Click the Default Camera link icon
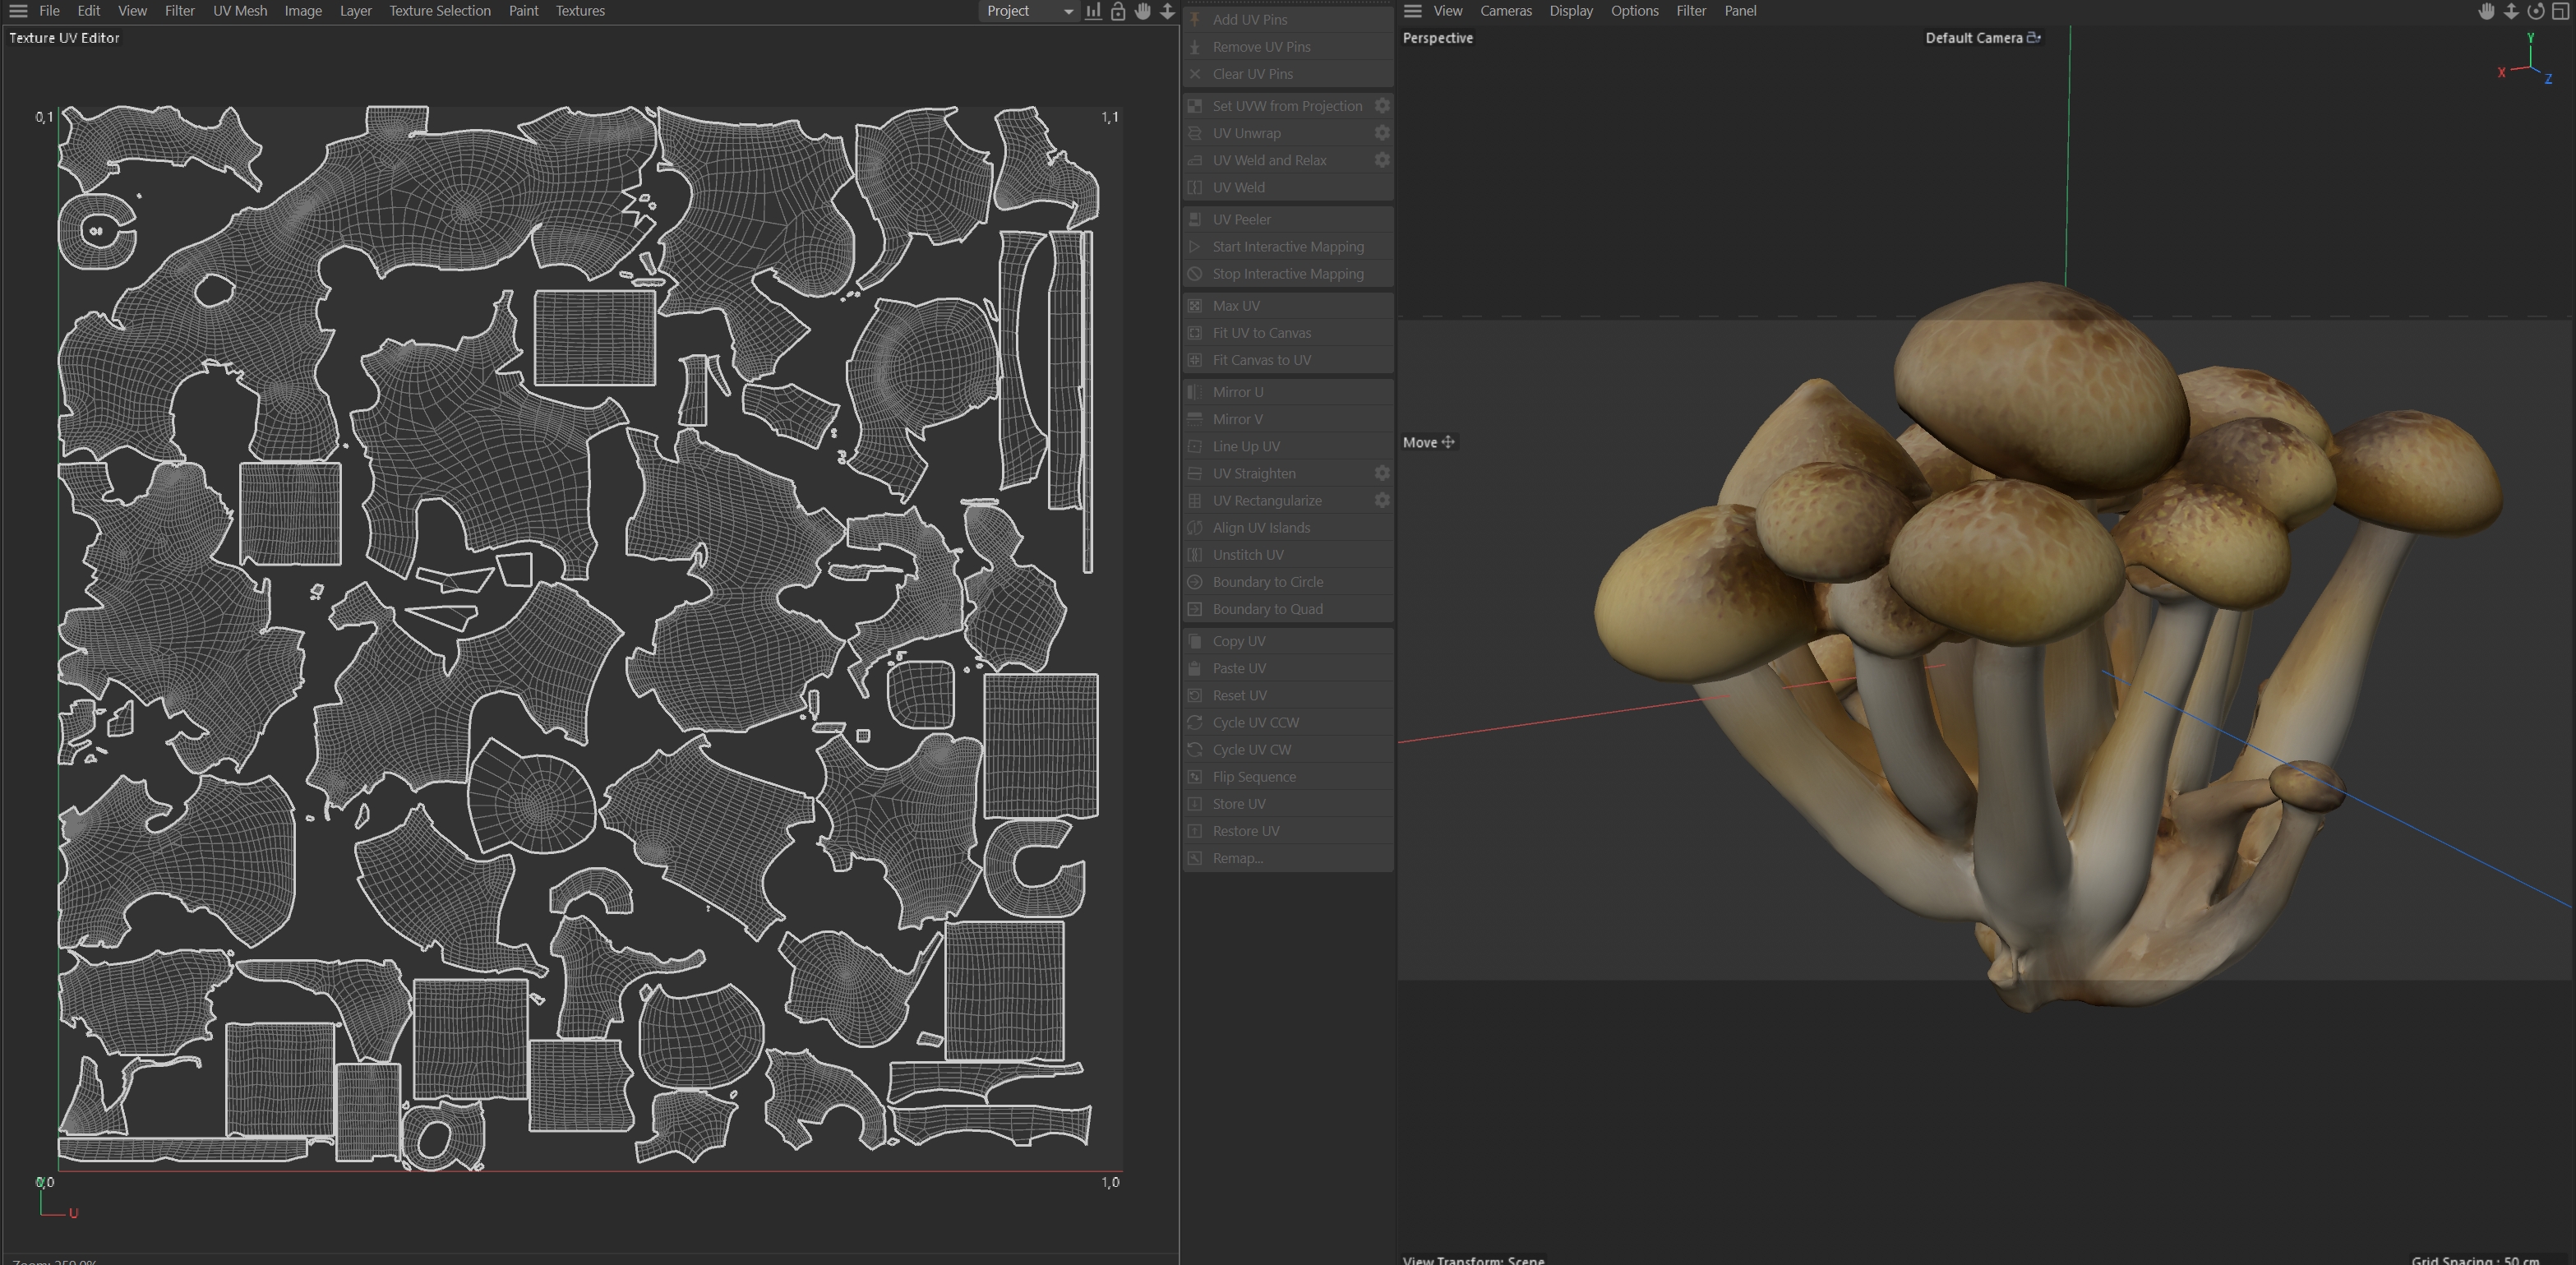The width and height of the screenshot is (2576, 1265). (2033, 38)
